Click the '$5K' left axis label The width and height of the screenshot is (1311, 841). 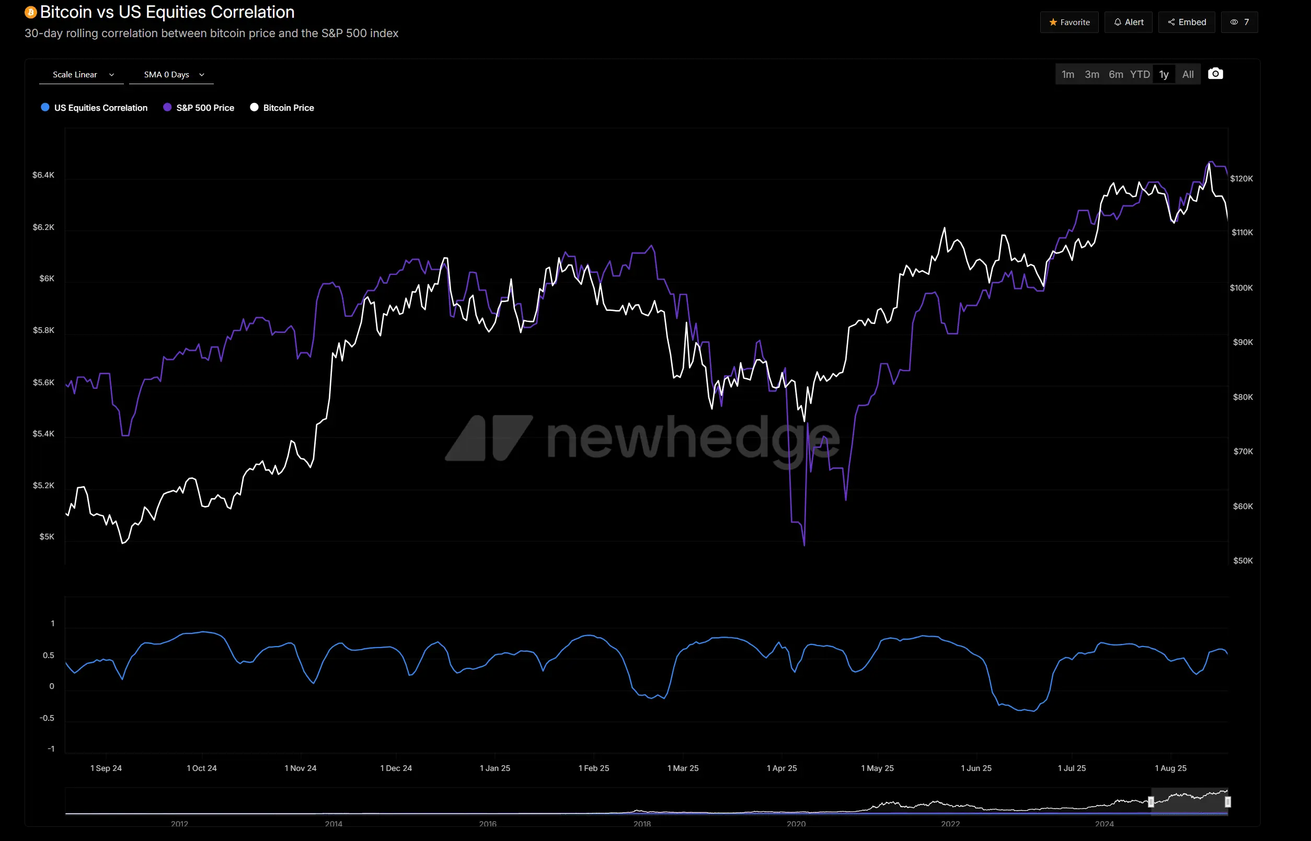[x=47, y=537]
